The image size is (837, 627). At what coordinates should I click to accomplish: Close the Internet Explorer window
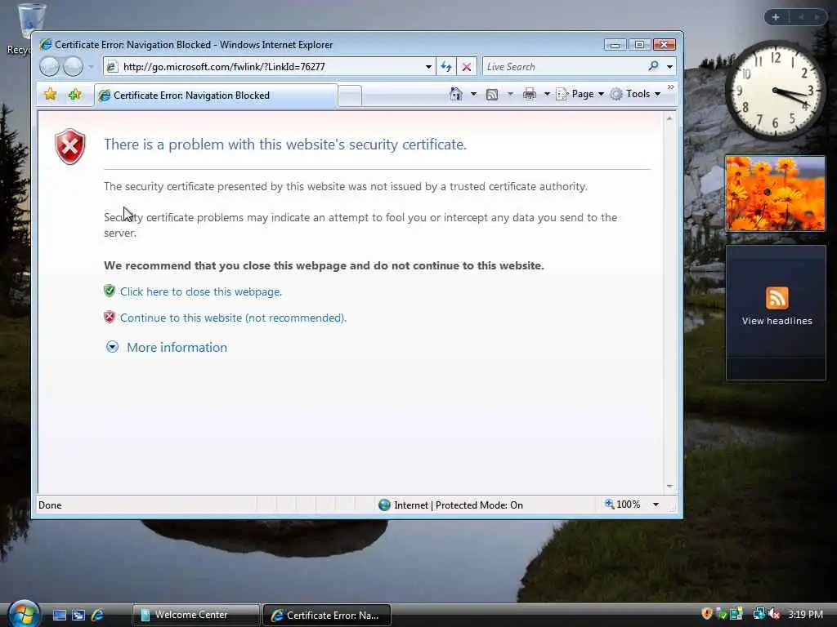click(x=664, y=45)
